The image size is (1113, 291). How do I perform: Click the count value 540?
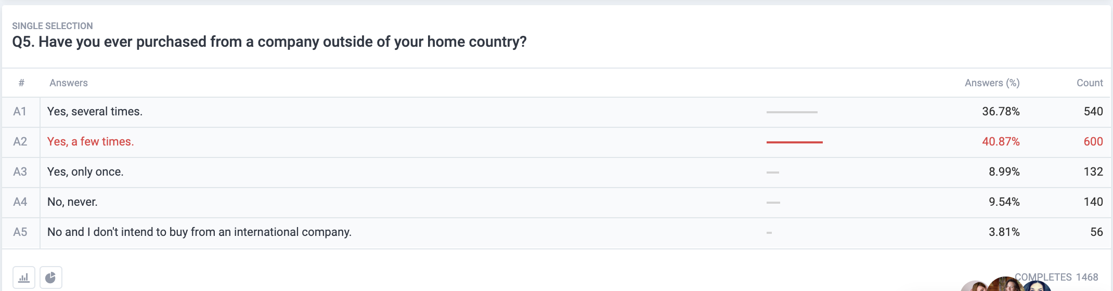(1093, 111)
